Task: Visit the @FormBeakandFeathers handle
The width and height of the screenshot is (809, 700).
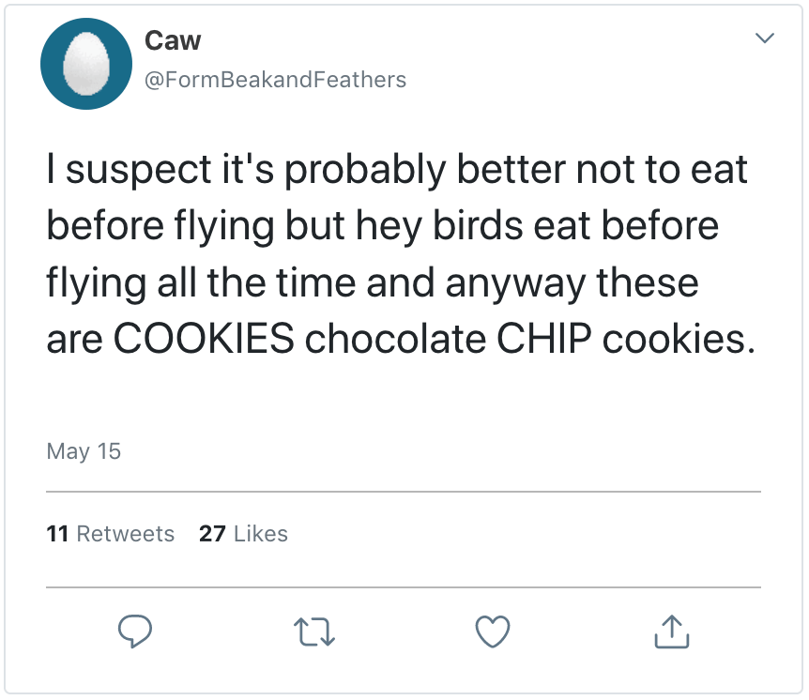Action: [274, 80]
